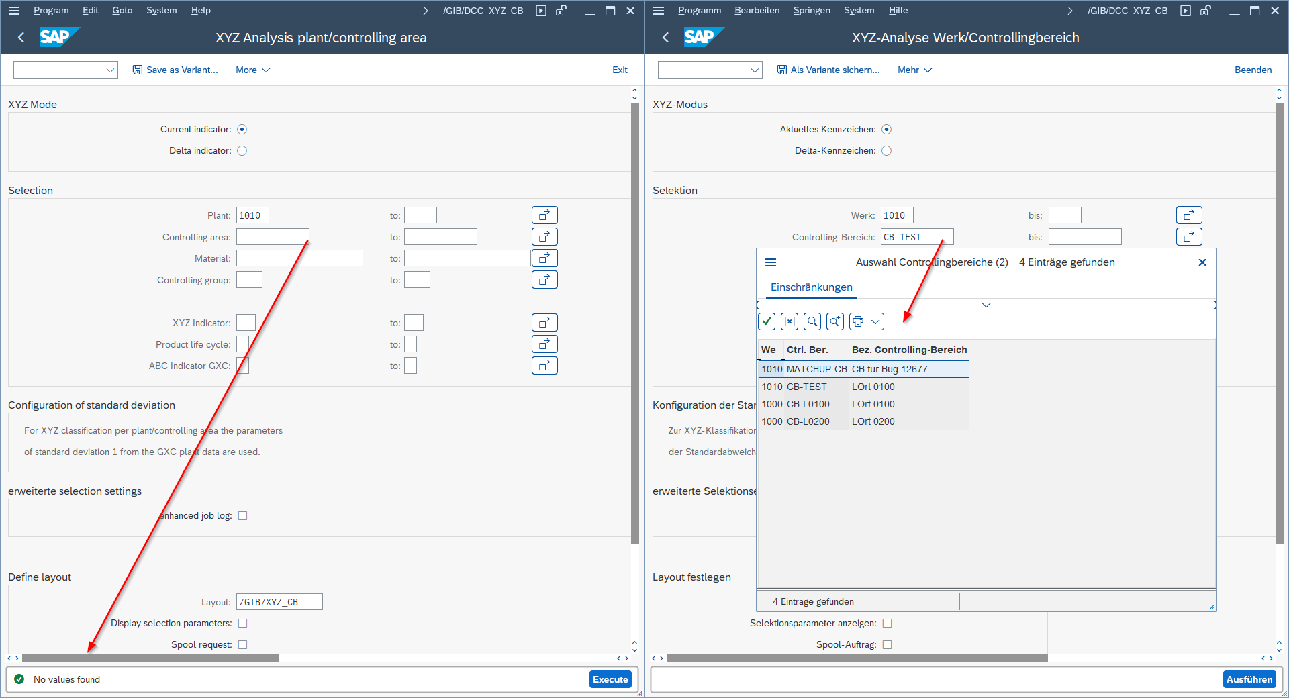Switch to the Einschränkungen tab
Screen dimensions: 1289x698
[x=811, y=287]
